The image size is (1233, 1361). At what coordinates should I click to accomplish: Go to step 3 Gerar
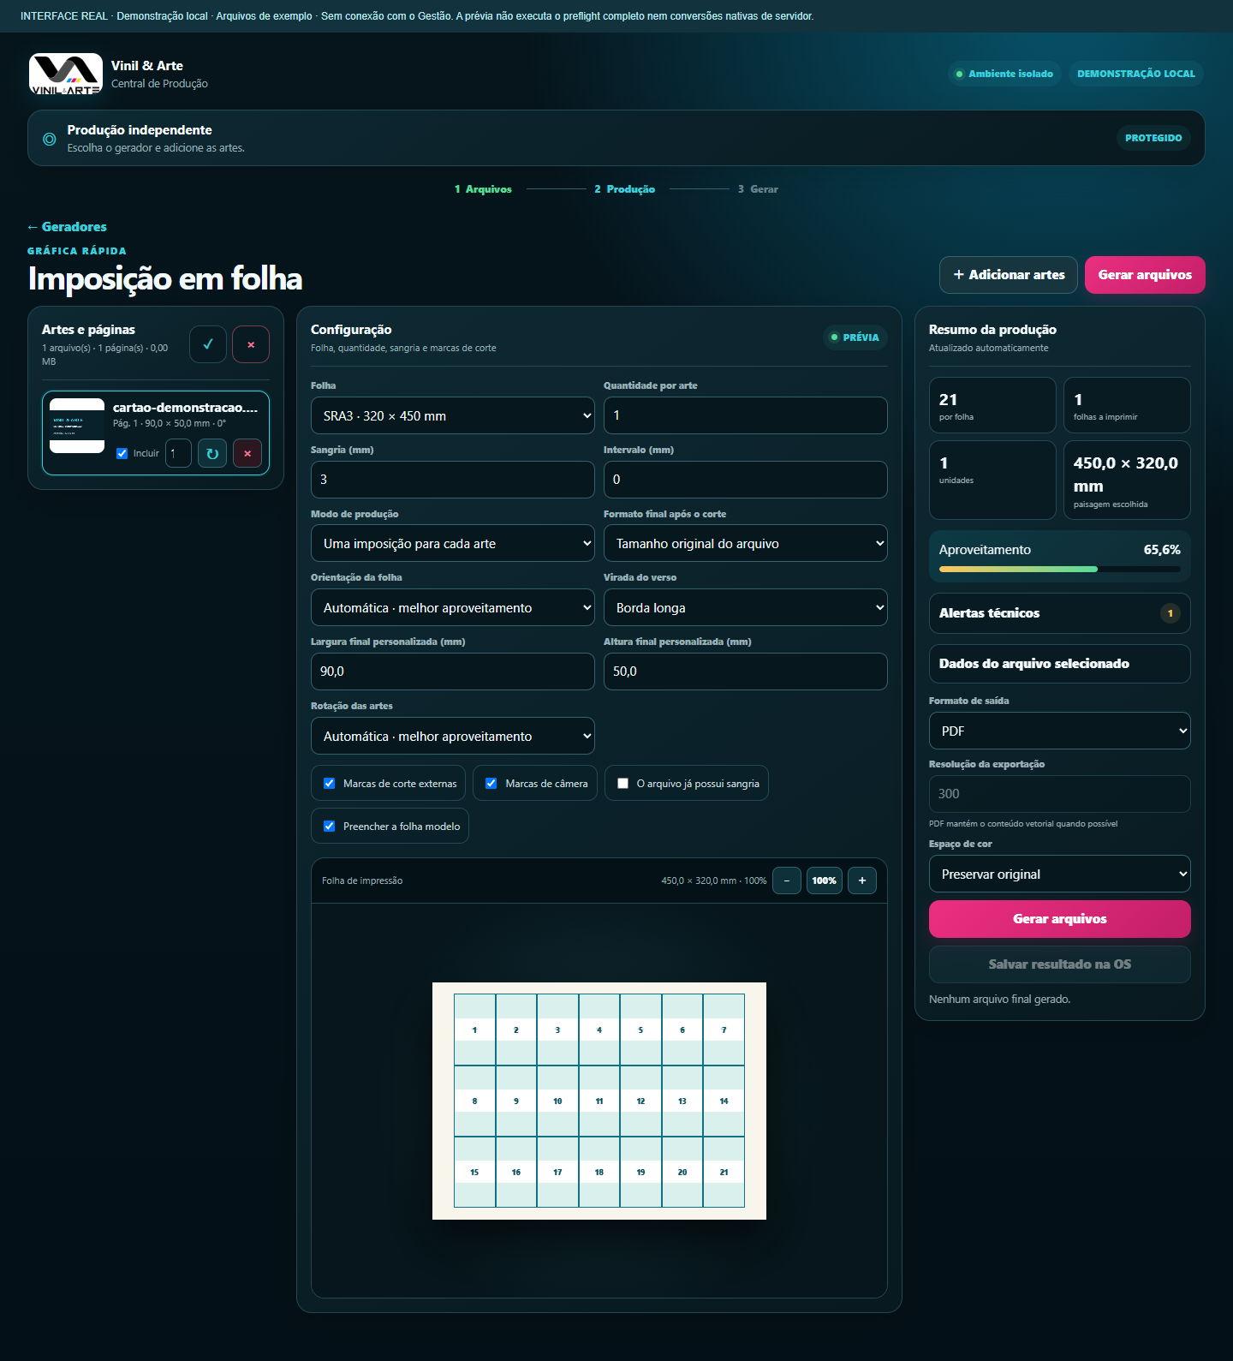758,189
